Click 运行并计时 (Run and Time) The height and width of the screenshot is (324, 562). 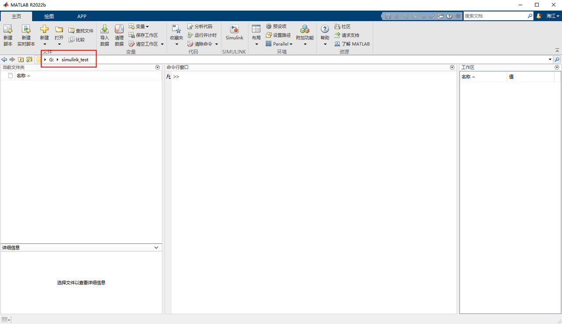[x=202, y=35]
